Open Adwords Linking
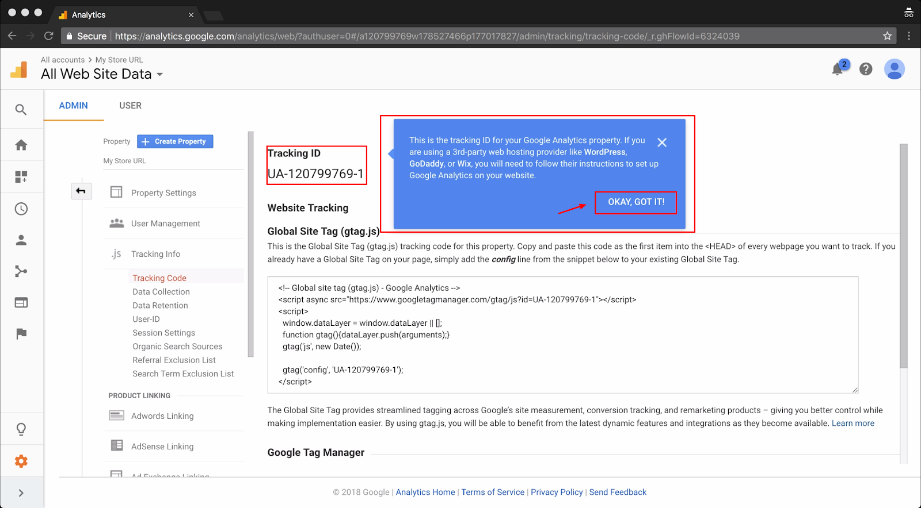The width and height of the screenshot is (921, 508). click(162, 416)
